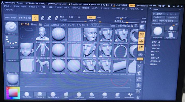The image size is (185, 102).
Task: Open the Texture Off picker
Action: tap(12, 68)
